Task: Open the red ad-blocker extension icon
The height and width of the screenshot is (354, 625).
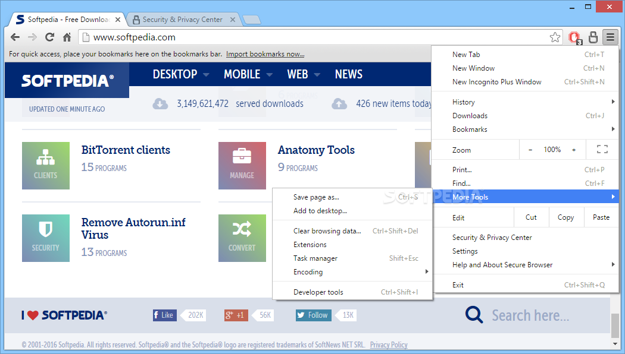Action: tap(575, 37)
